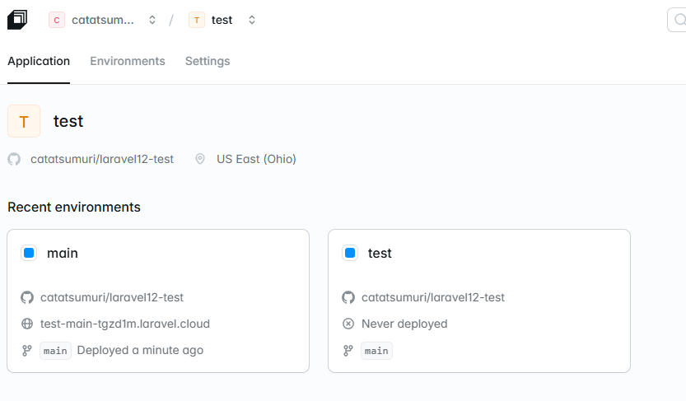
Task: Switch to the Environments tab
Action: click(128, 61)
